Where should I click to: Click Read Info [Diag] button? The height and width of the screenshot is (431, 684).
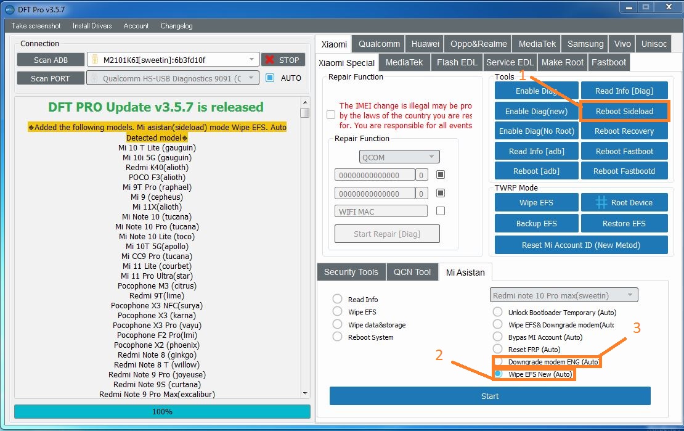(624, 91)
